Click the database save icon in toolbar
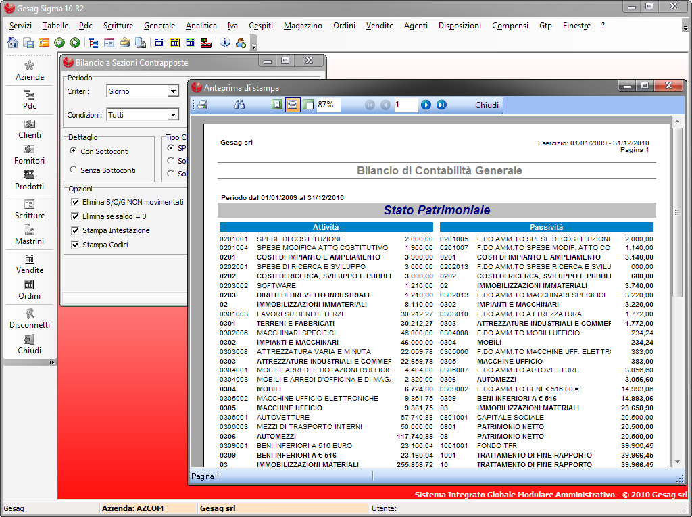The image size is (692, 517). point(28,43)
